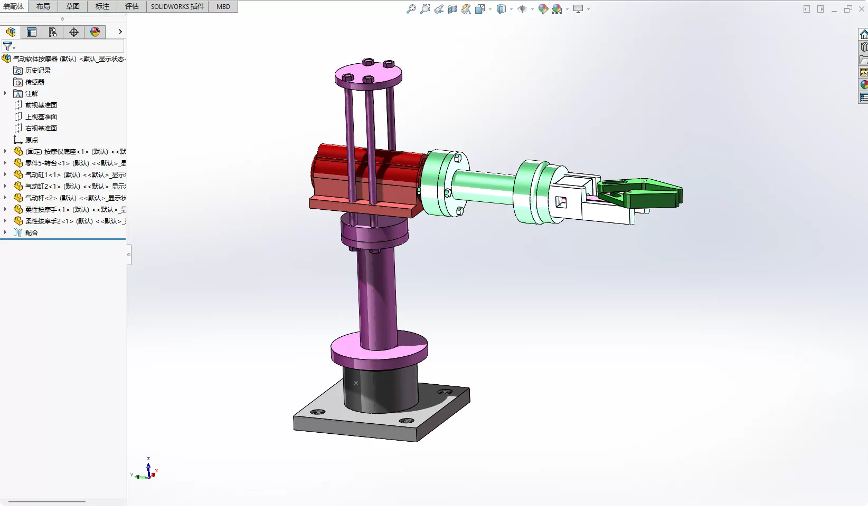Expand the 零件5-转台<1> component
The height and width of the screenshot is (506, 868).
[5, 163]
